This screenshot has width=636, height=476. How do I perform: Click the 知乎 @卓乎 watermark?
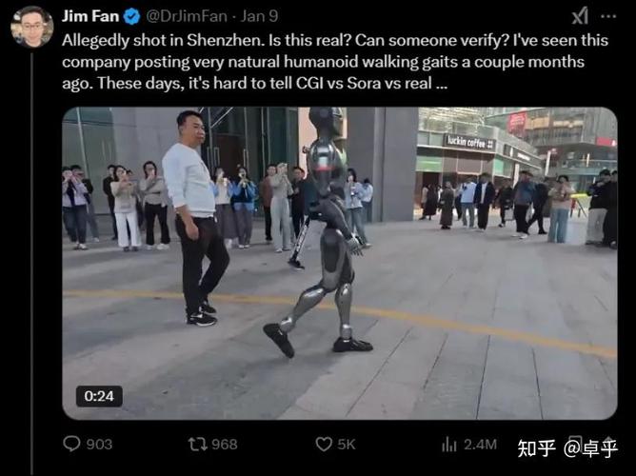tap(567, 448)
